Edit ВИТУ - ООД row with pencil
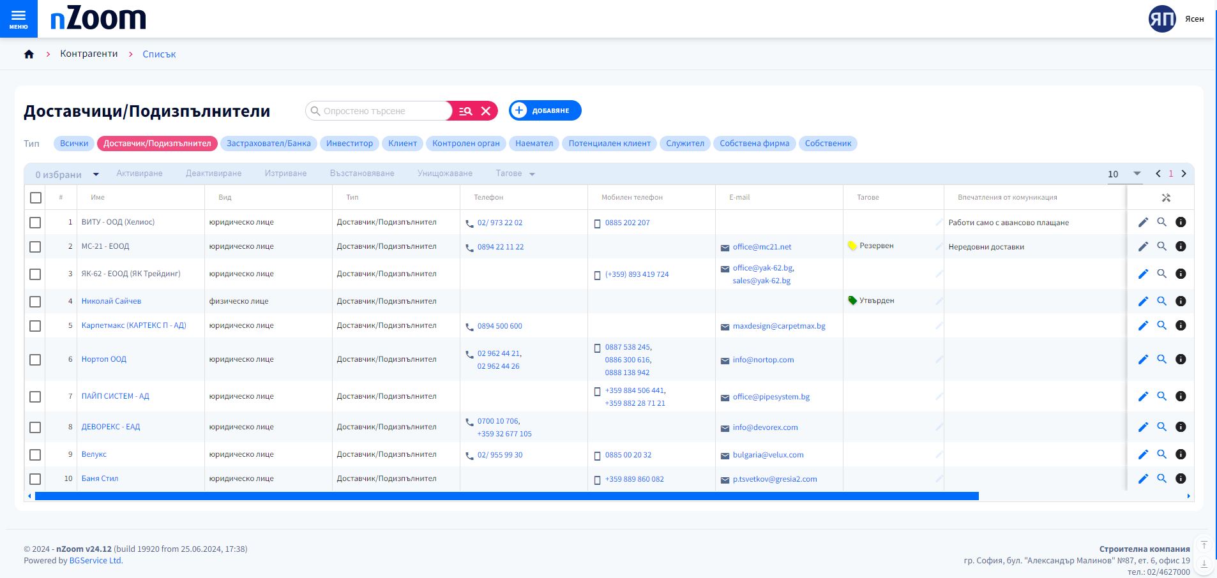Viewport: 1217px width, 578px height. click(x=1143, y=222)
